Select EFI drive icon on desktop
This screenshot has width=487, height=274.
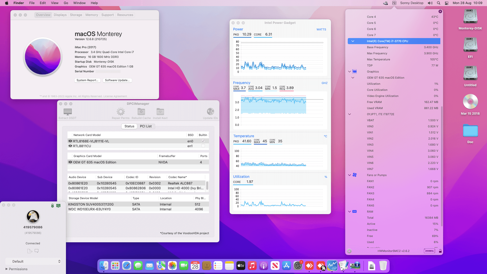tap(470, 45)
